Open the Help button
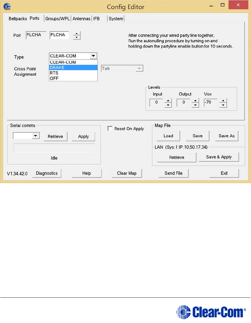Image resolution: width=251 pixels, height=323 pixels. click(x=87, y=173)
